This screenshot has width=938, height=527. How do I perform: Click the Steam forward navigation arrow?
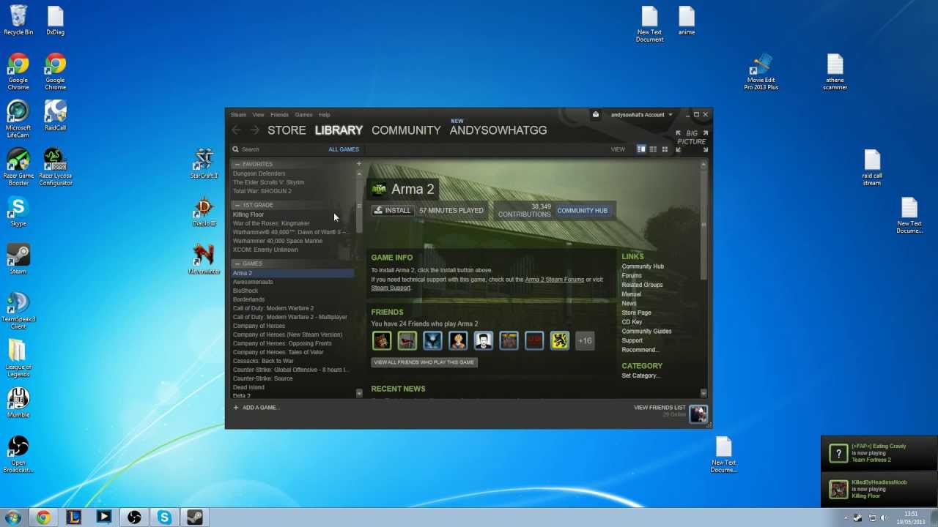[254, 130]
